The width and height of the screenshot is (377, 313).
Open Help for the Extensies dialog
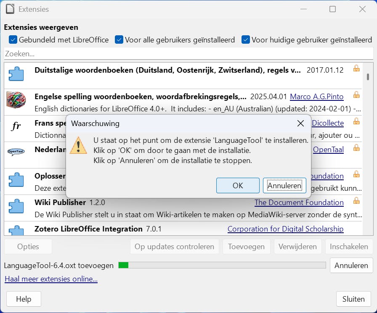point(24,299)
